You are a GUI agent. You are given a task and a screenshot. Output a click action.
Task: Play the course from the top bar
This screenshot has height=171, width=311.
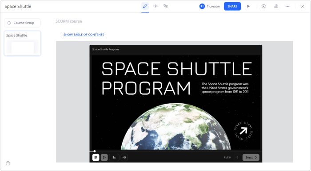point(248,6)
